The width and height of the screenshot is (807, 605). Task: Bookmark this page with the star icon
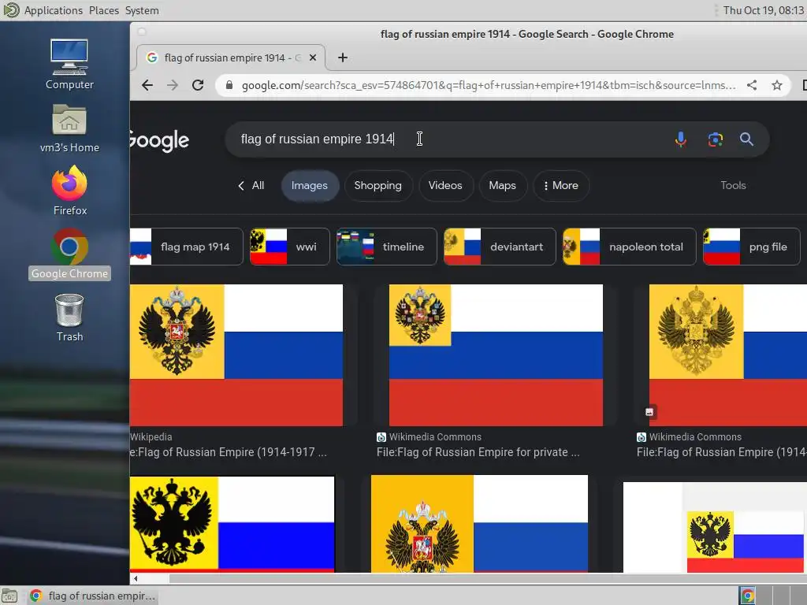pos(776,85)
